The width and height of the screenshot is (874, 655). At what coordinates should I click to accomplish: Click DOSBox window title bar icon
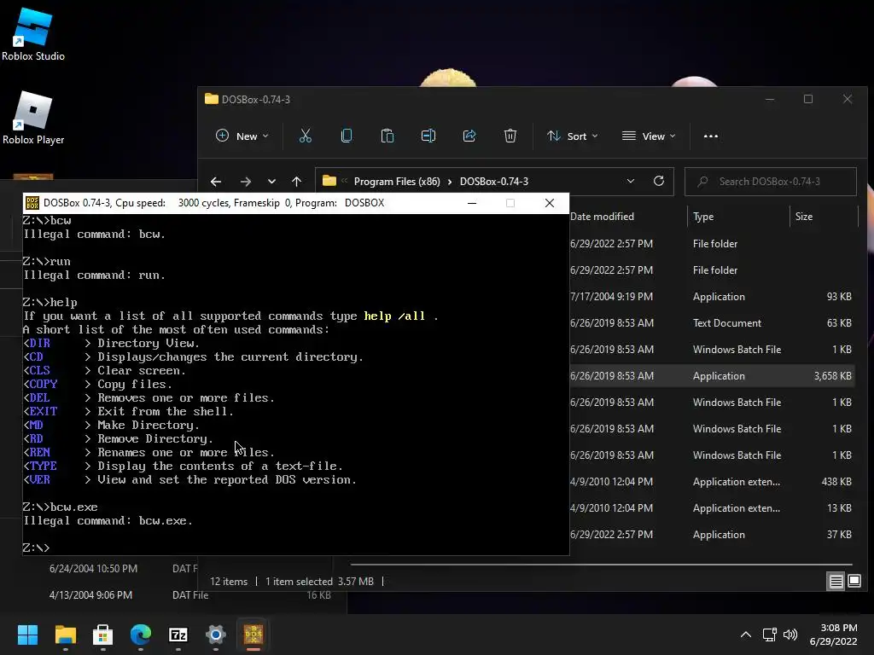click(x=32, y=203)
